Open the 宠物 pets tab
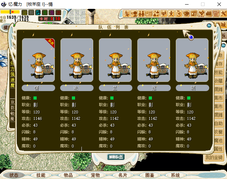 (x=95, y=175)
